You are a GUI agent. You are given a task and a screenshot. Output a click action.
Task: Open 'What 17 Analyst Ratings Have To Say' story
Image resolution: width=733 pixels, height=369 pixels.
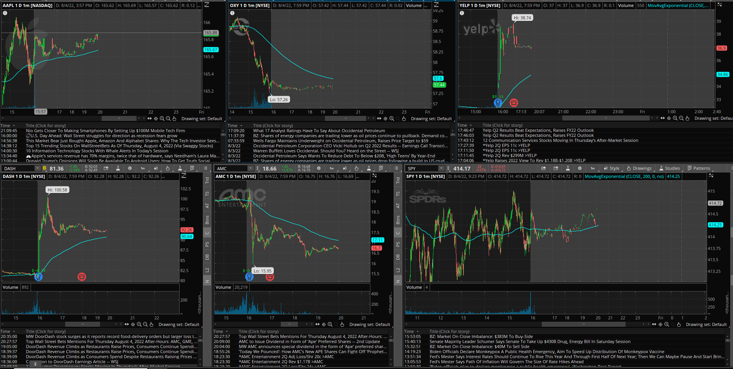[x=319, y=131]
